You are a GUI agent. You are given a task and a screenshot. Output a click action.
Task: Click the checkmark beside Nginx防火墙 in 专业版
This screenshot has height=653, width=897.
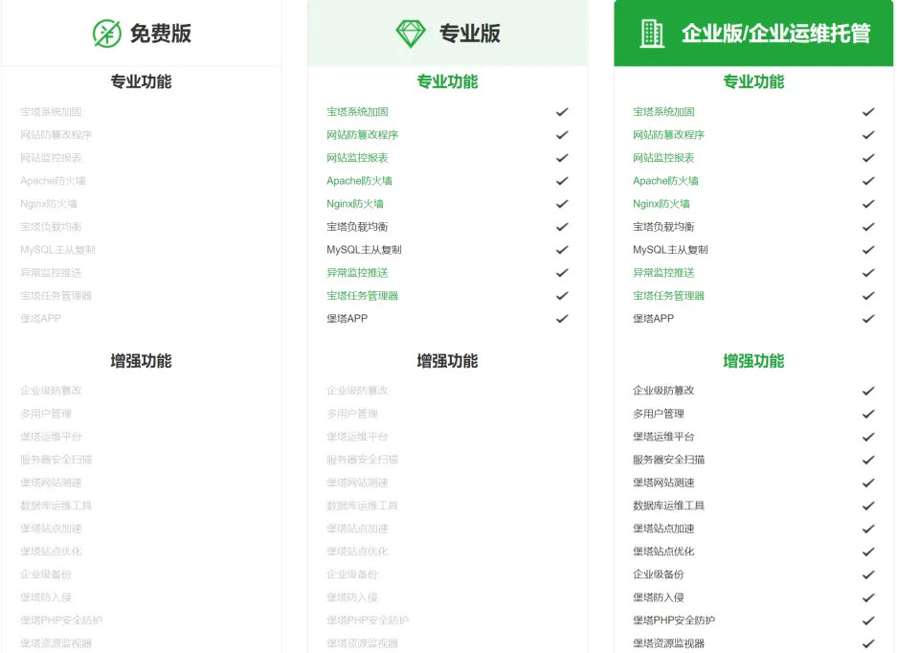(562, 204)
